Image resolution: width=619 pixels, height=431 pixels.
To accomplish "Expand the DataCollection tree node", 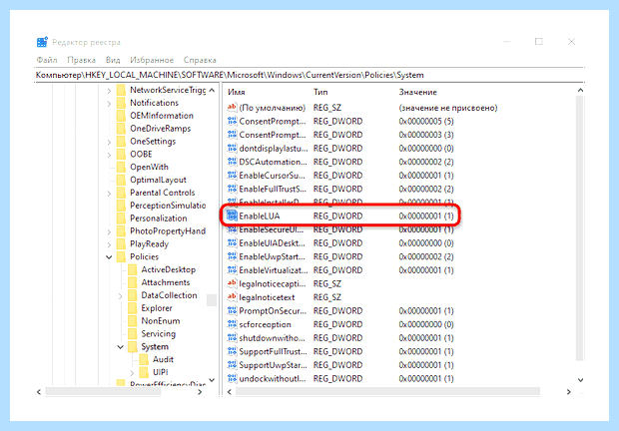I will (121, 295).
